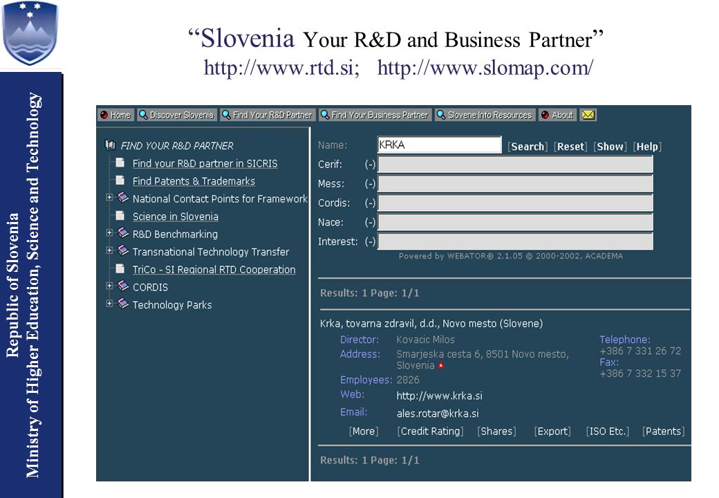The image size is (719, 498).
Task: Open the Discover Slovenia tab
Action: tap(177, 115)
